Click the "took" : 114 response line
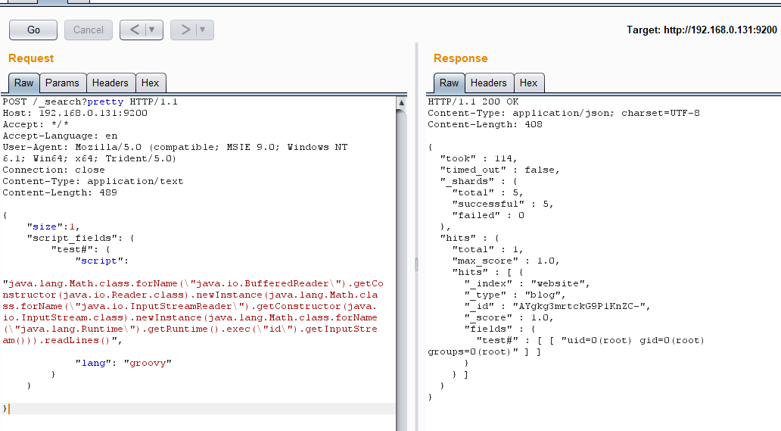Image resolution: width=781 pixels, height=431 pixels. [x=478, y=158]
